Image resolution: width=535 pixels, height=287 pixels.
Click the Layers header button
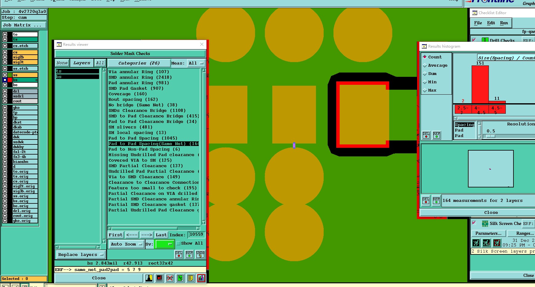pos(82,63)
